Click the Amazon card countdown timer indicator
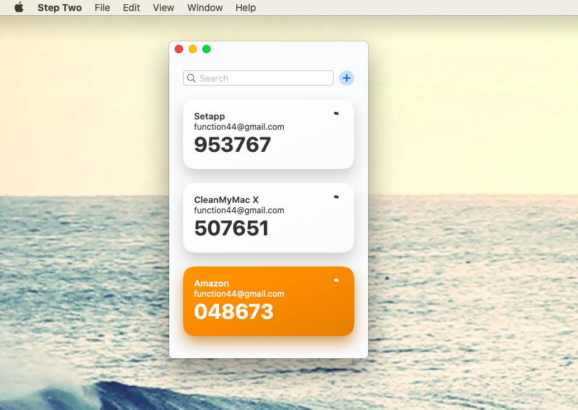The image size is (578, 410). [336, 280]
